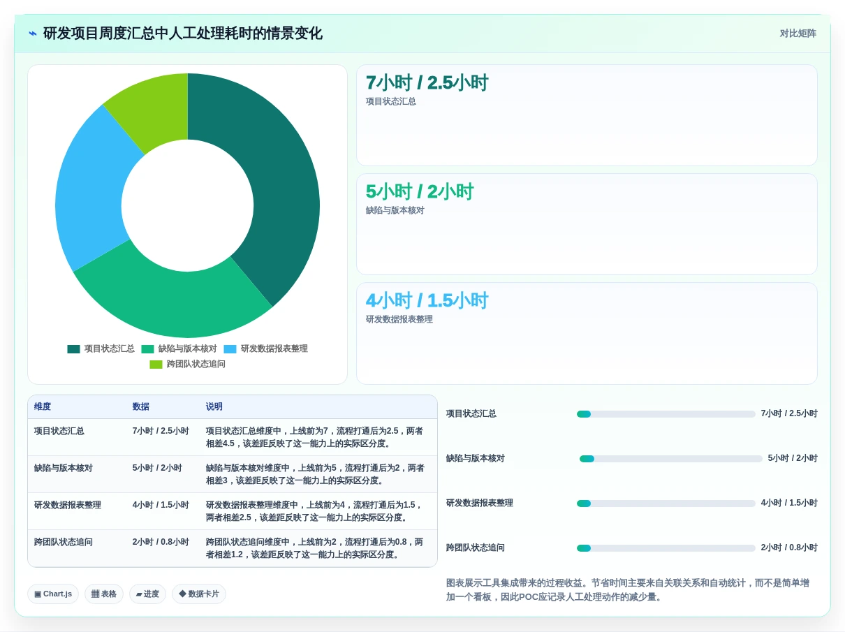
Task: Click the 项目状态汇总 progress row label
Action: (x=471, y=414)
